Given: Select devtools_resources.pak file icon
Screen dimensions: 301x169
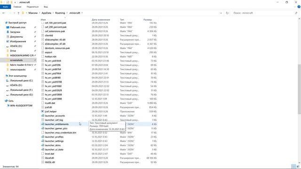Looking at the screenshot, I should pos(43,48).
